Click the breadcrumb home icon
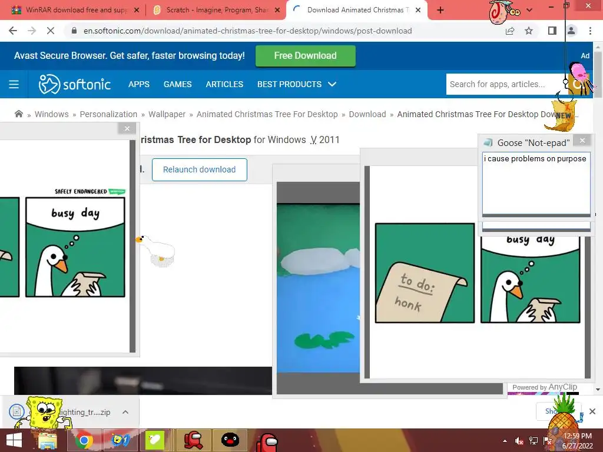Screen dimensions: 603x452 click(18, 114)
